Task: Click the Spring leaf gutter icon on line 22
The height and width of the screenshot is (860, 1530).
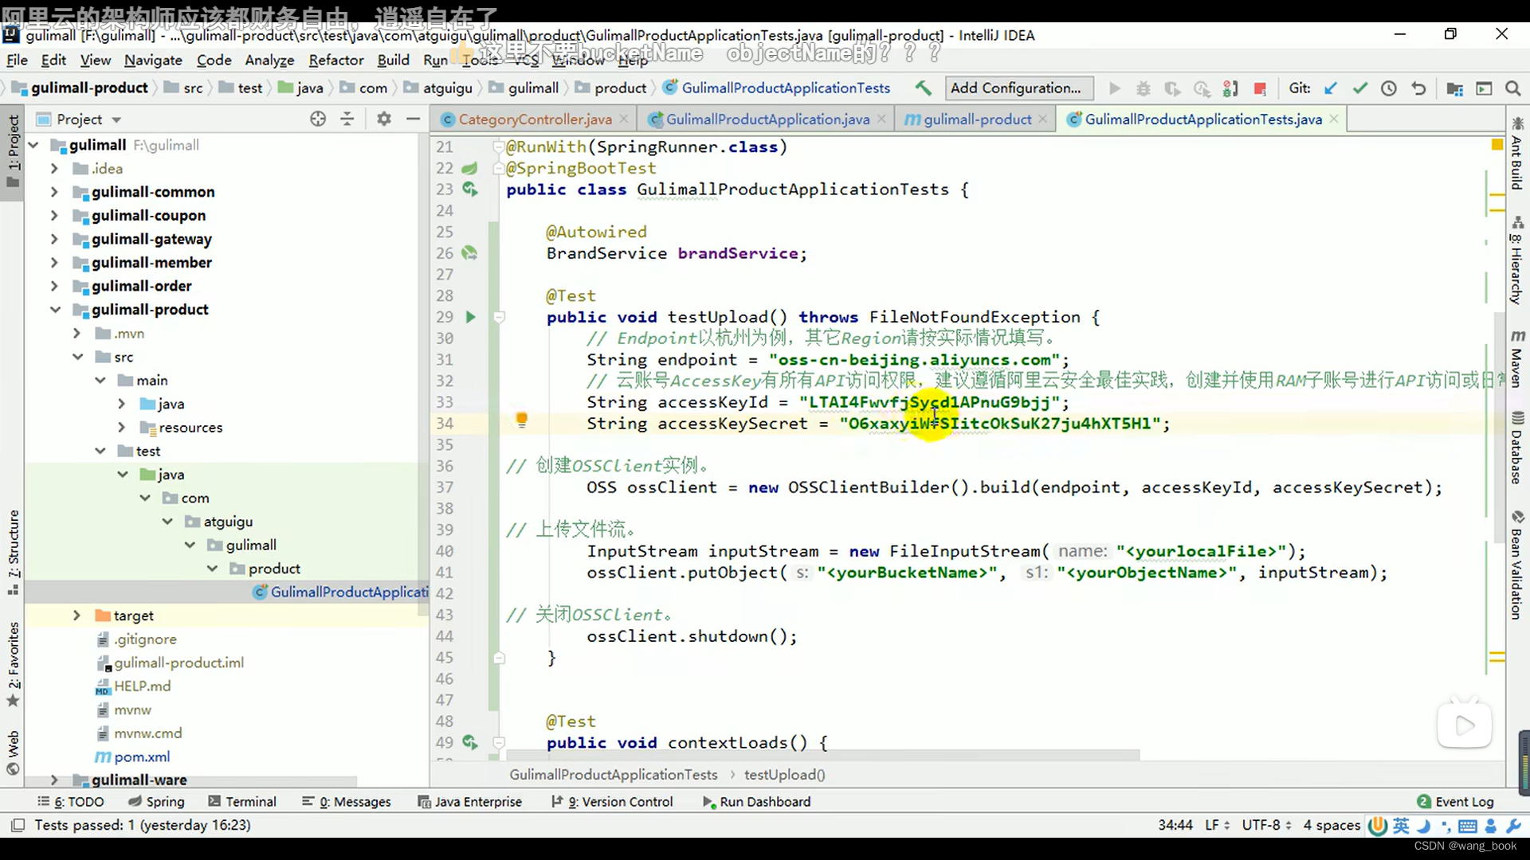Action: click(x=470, y=168)
